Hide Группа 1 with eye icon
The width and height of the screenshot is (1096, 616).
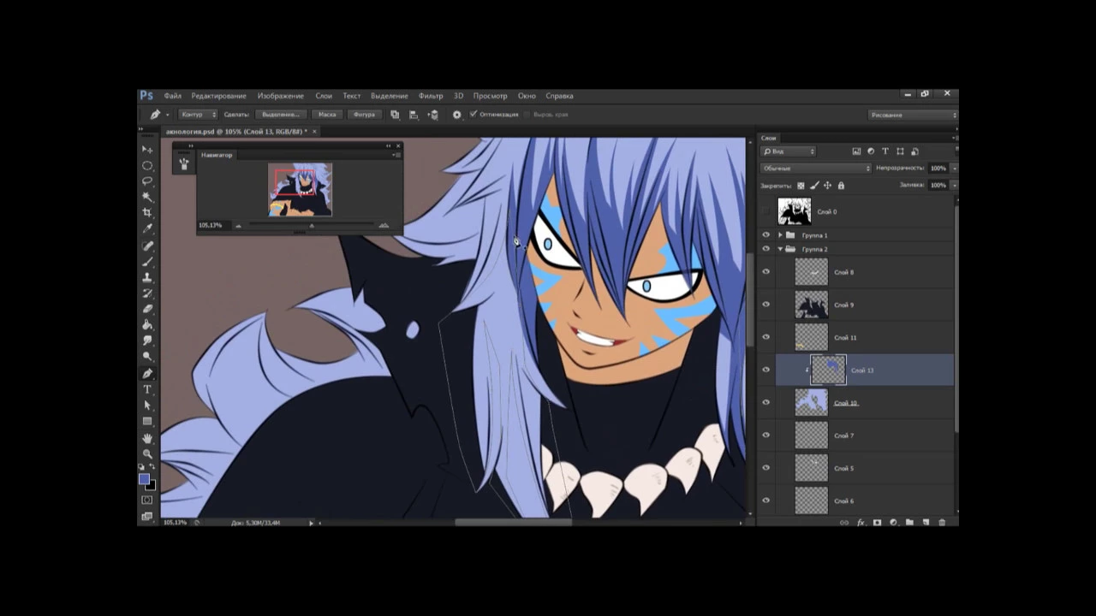point(766,234)
